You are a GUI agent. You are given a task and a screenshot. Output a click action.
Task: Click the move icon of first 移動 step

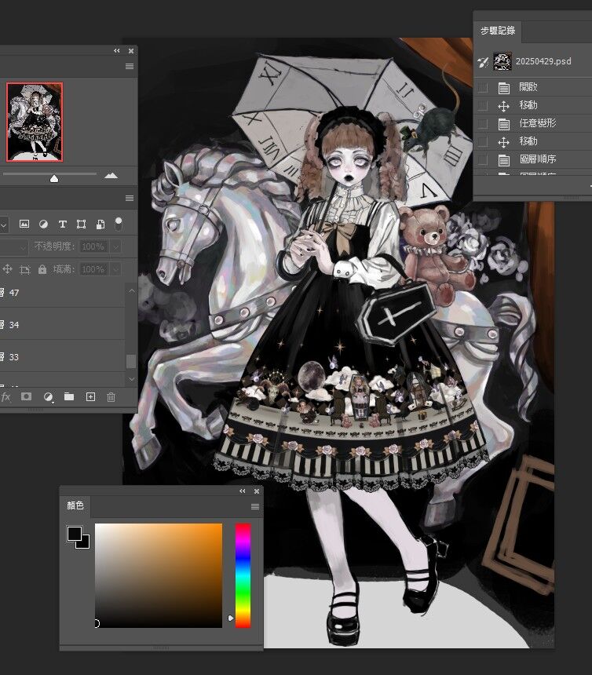504,106
